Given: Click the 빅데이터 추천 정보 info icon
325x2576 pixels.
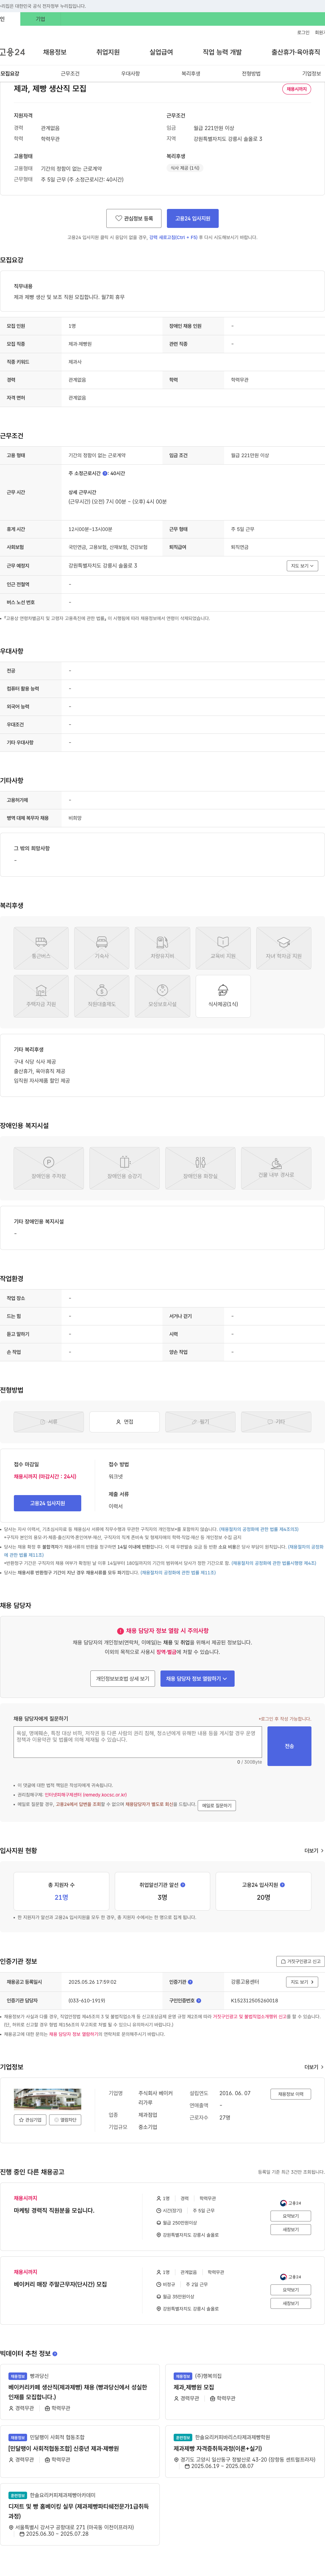Looking at the screenshot, I should click(55, 2354).
